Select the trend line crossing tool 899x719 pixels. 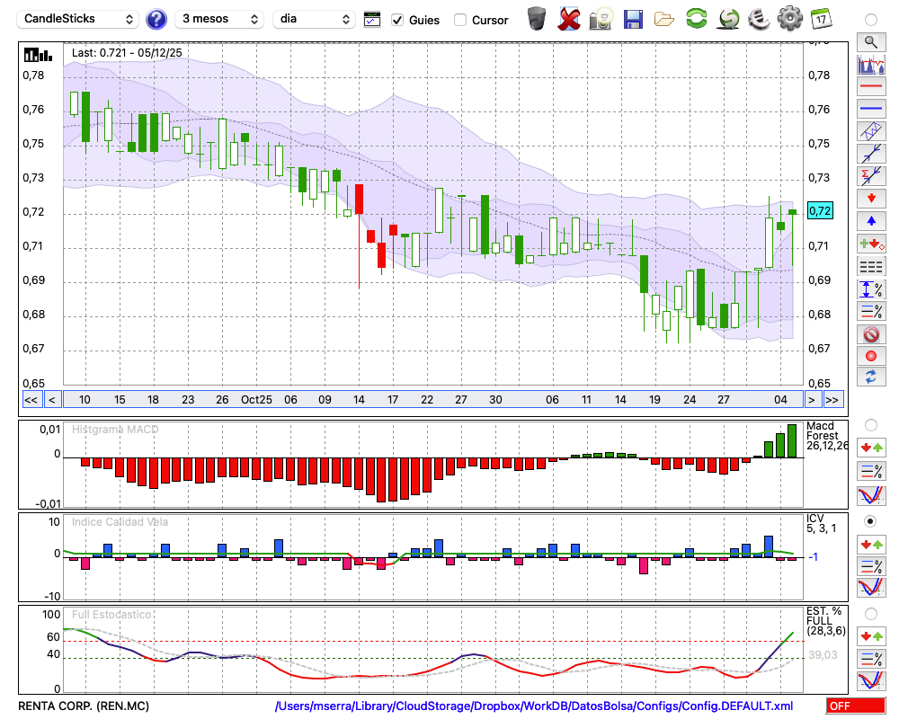coord(871,154)
